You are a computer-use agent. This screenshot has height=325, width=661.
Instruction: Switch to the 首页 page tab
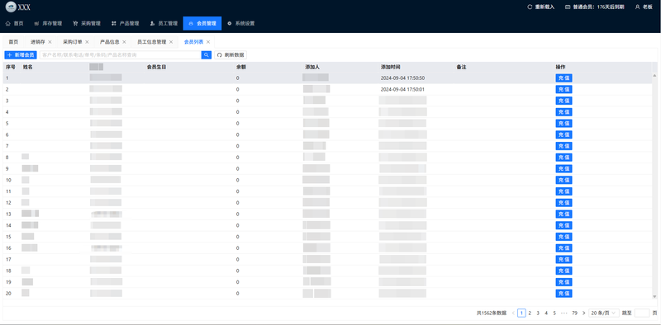click(x=13, y=42)
